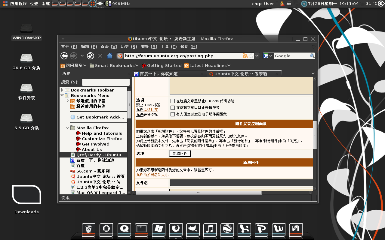385x240 pixels.
Task: Collapse the Mozilla Firefox folder node
Action: [68, 128]
